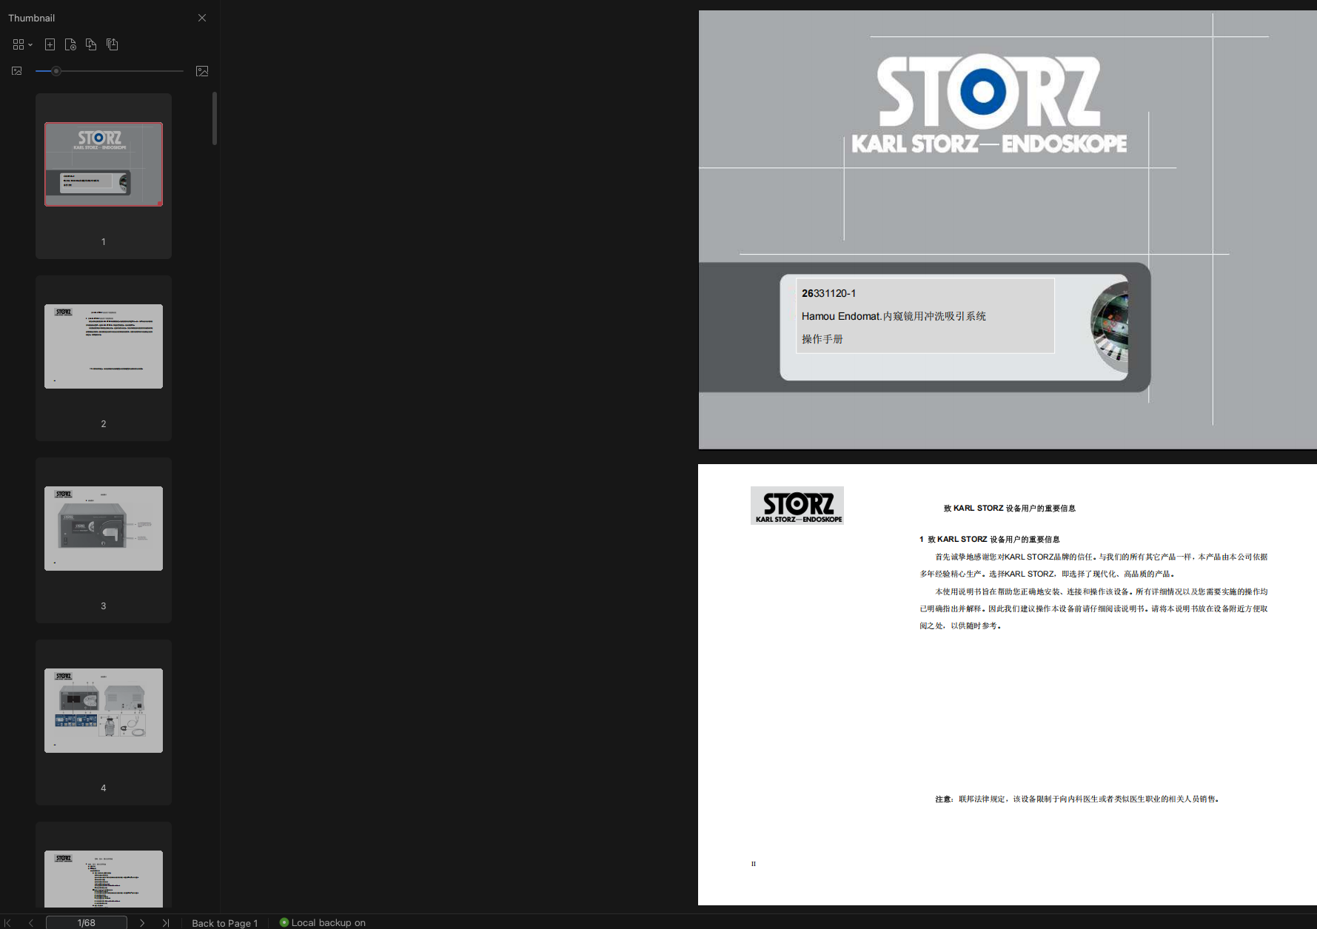This screenshot has height=929, width=1317.
Task: Click the thumbnail size slider handle
Action: pyautogui.click(x=56, y=71)
